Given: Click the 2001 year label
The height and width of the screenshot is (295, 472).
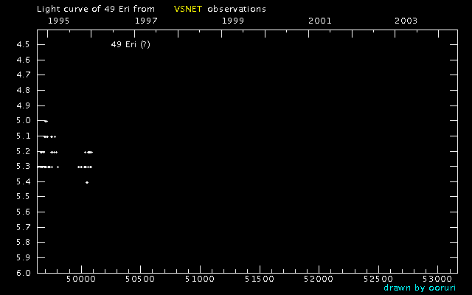Looking at the screenshot, I should pyautogui.click(x=319, y=21).
